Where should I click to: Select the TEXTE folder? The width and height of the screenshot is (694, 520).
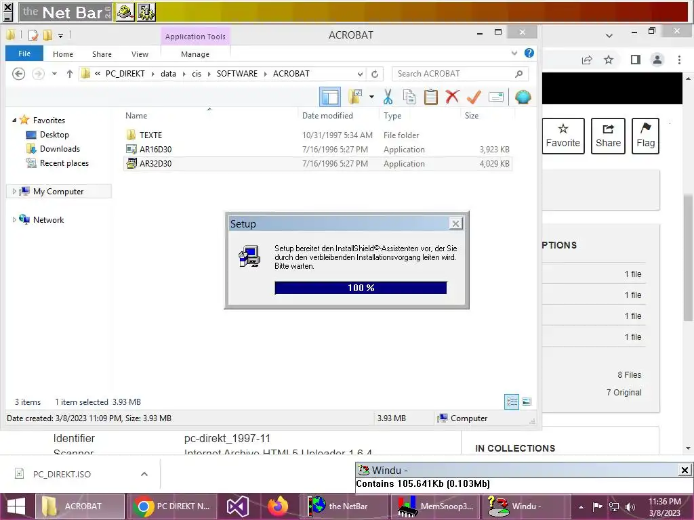click(x=150, y=135)
